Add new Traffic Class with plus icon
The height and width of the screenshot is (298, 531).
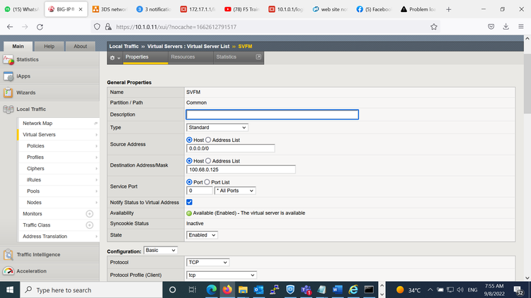tap(89, 225)
